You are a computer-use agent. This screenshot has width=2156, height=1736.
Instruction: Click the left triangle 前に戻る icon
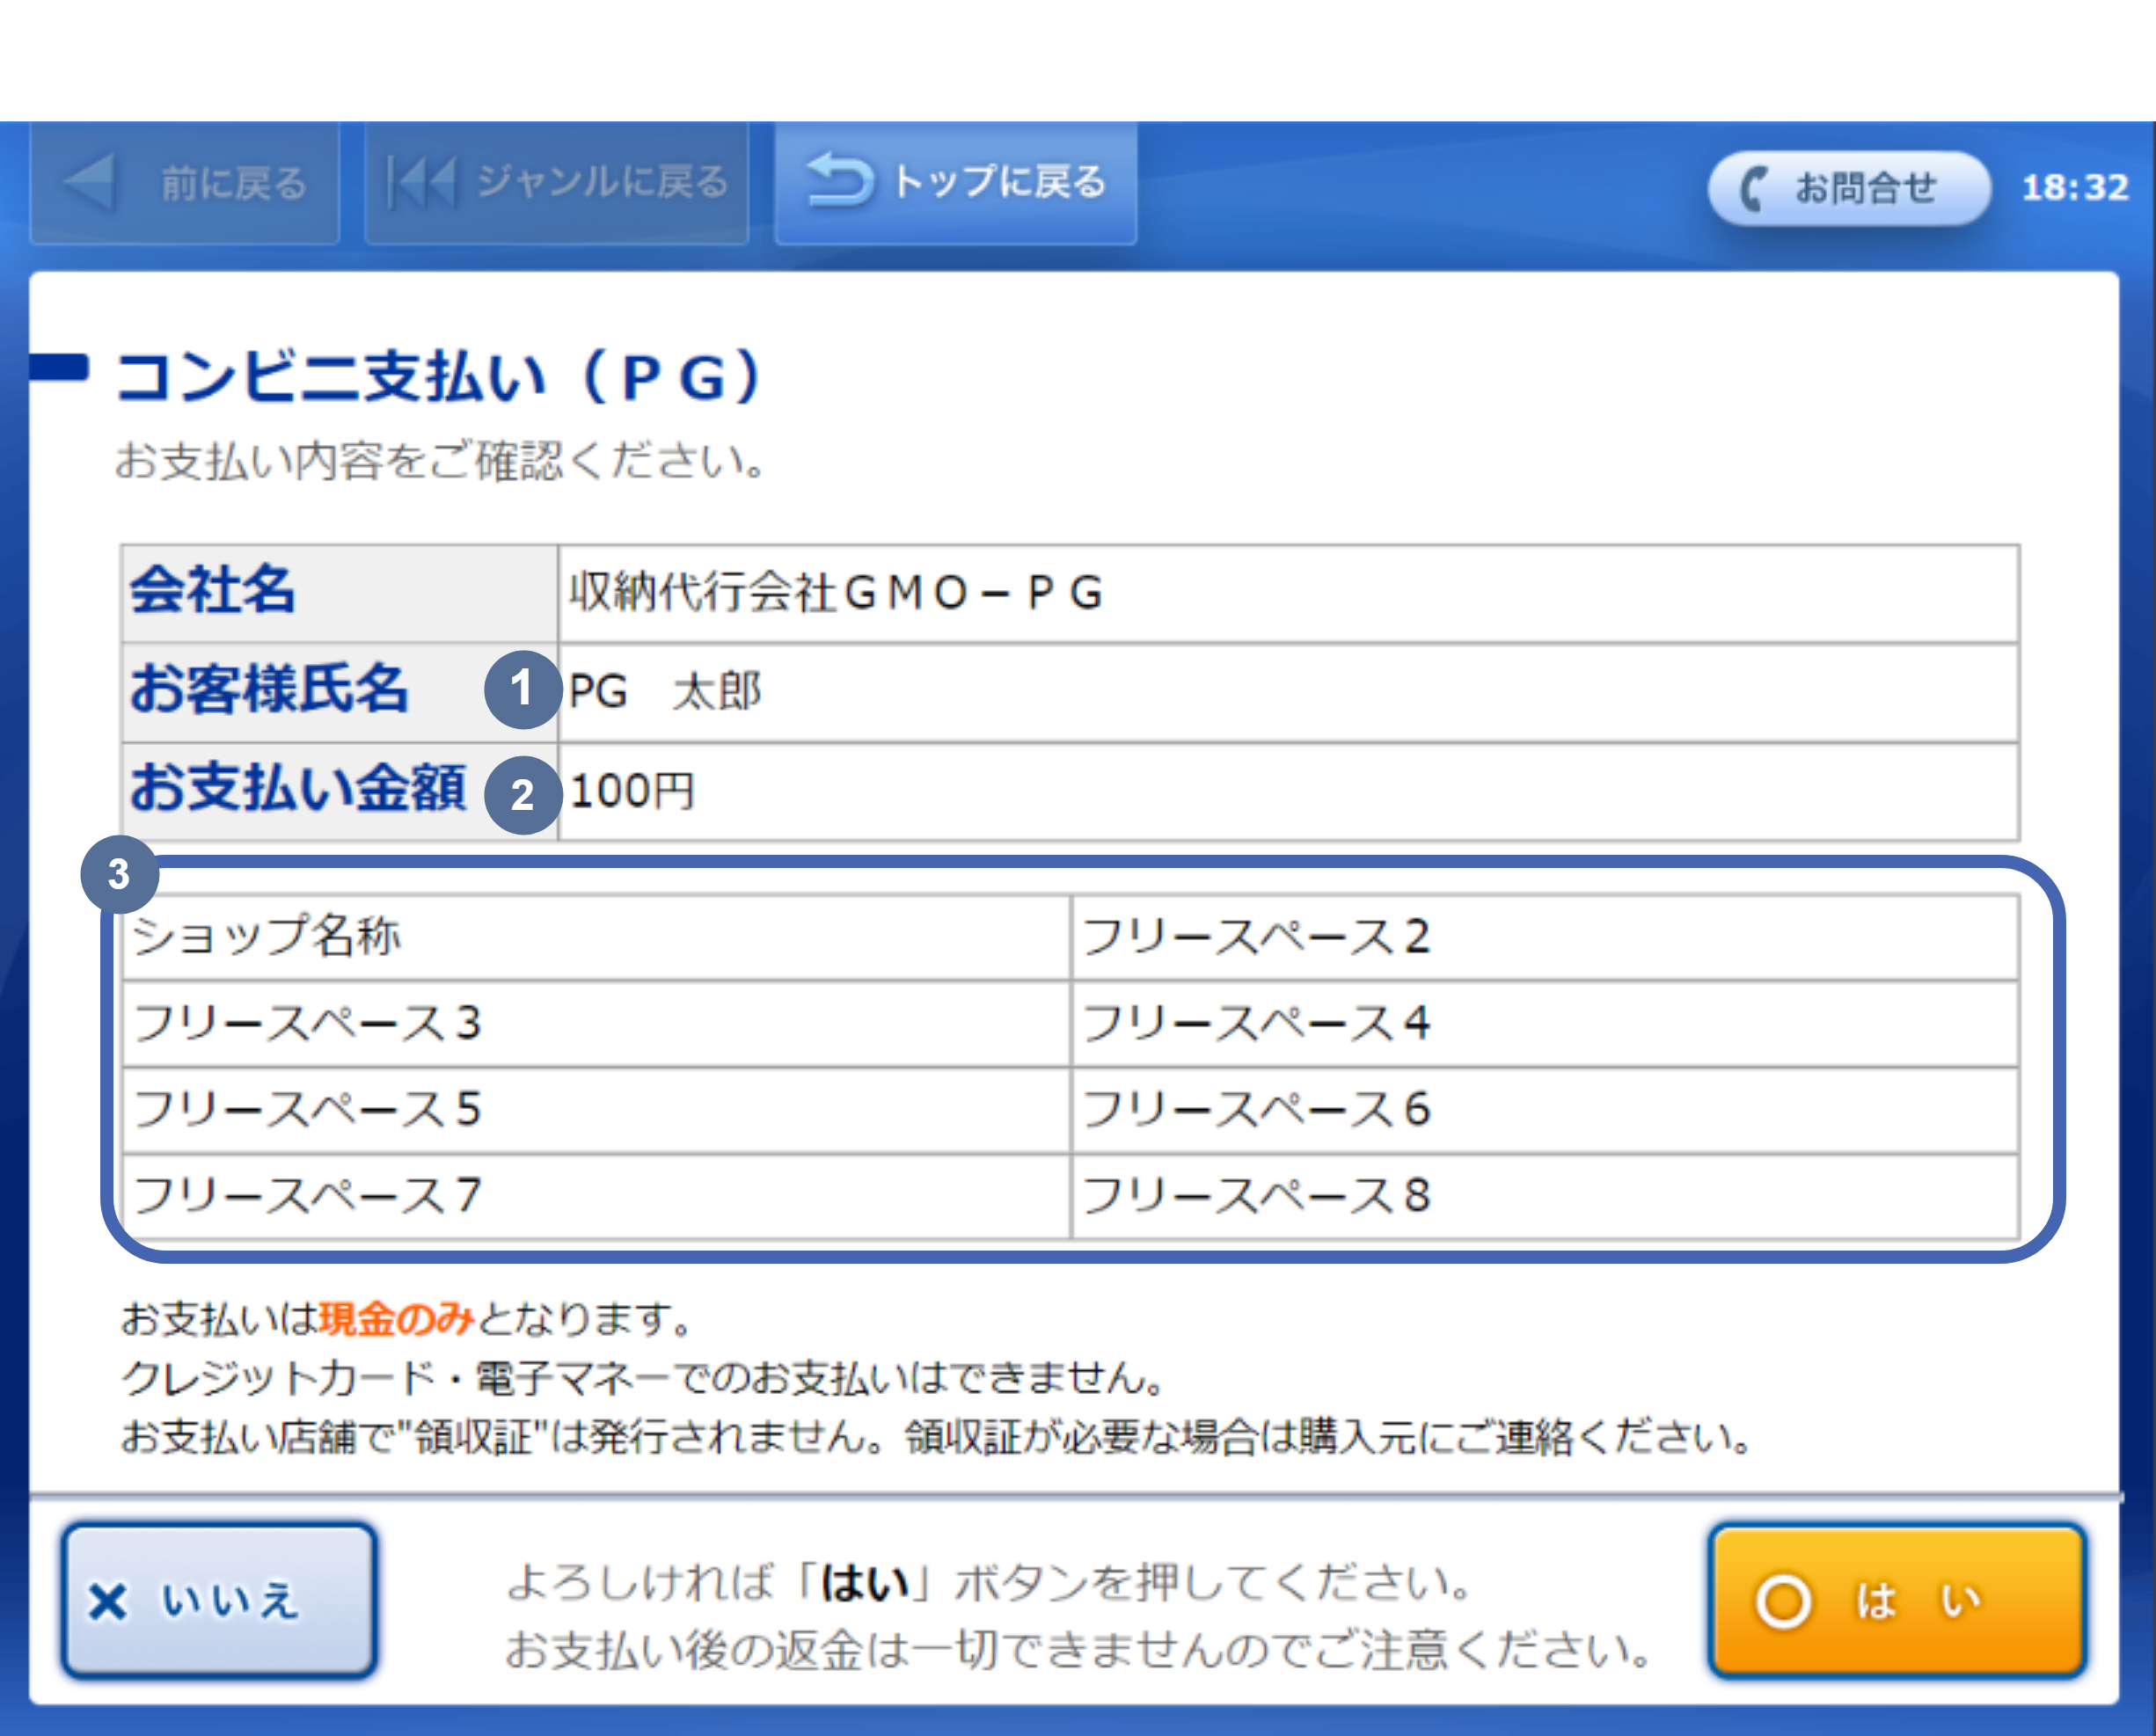coord(91,183)
